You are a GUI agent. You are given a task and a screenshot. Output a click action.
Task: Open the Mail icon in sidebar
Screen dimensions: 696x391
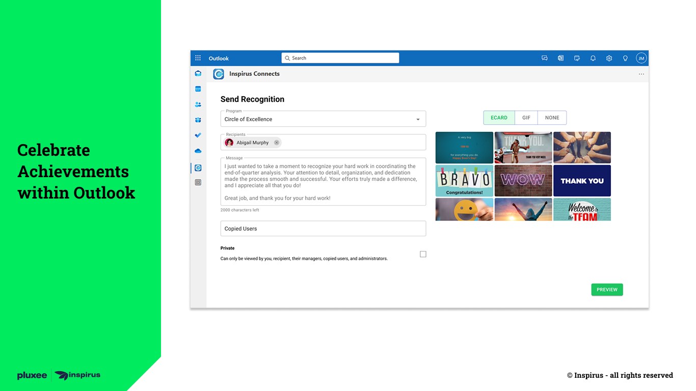198,73
